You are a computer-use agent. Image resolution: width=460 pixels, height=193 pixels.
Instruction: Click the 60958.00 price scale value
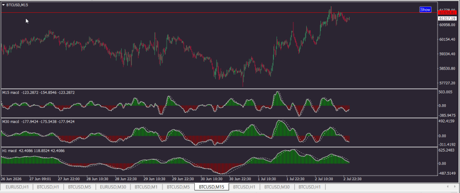pyautogui.click(x=447, y=25)
